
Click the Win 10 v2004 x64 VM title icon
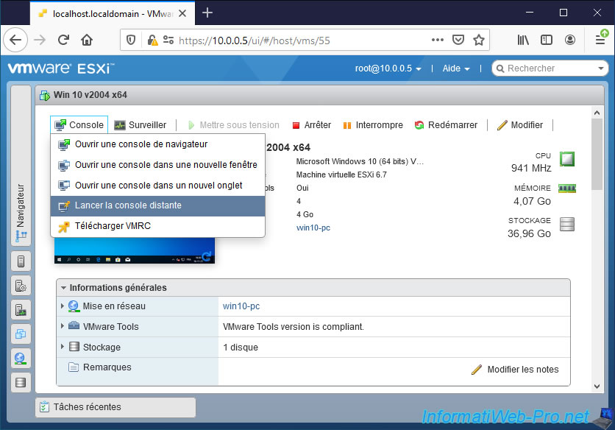tap(45, 95)
